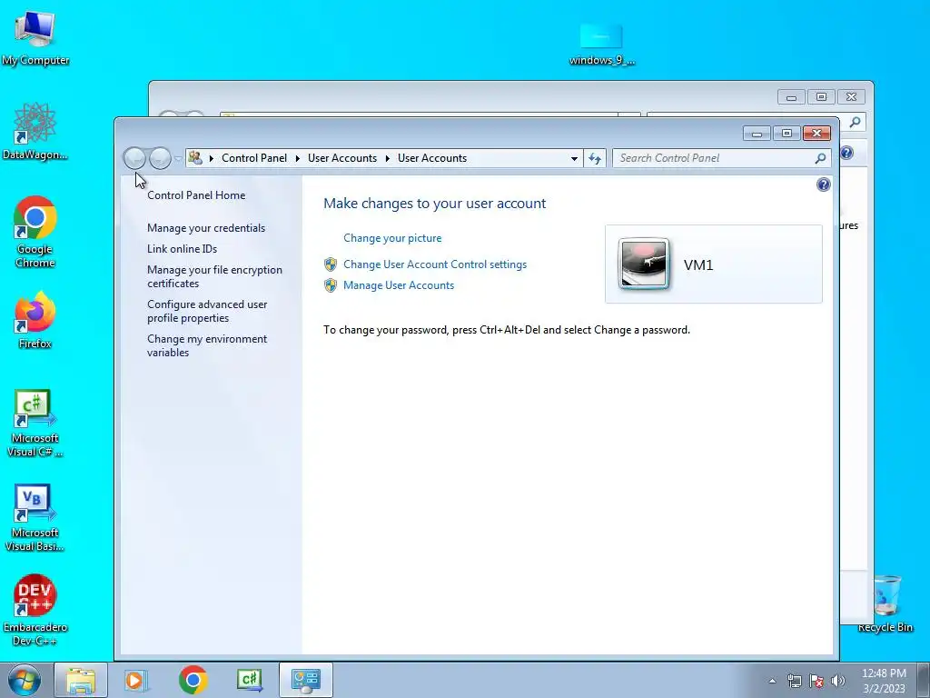930x698 pixels.
Task: Open Visual C# from the taskbar
Action: tap(250, 680)
